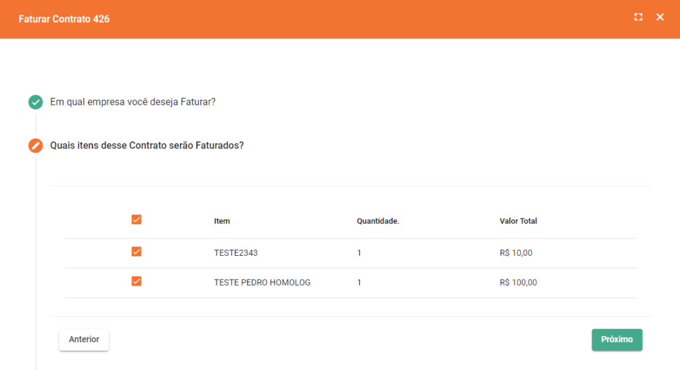Proceed with the Próximo button
Image resolution: width=680 pixels, height=370 pixels.
coord(617,339)
